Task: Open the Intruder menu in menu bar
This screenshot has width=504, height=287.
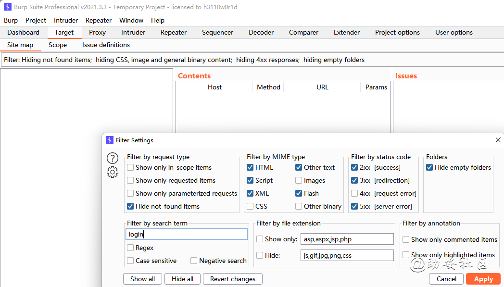Action: (66, 20)
